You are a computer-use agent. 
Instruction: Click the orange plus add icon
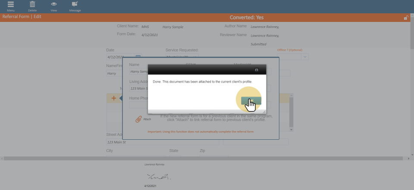point(114,98)
